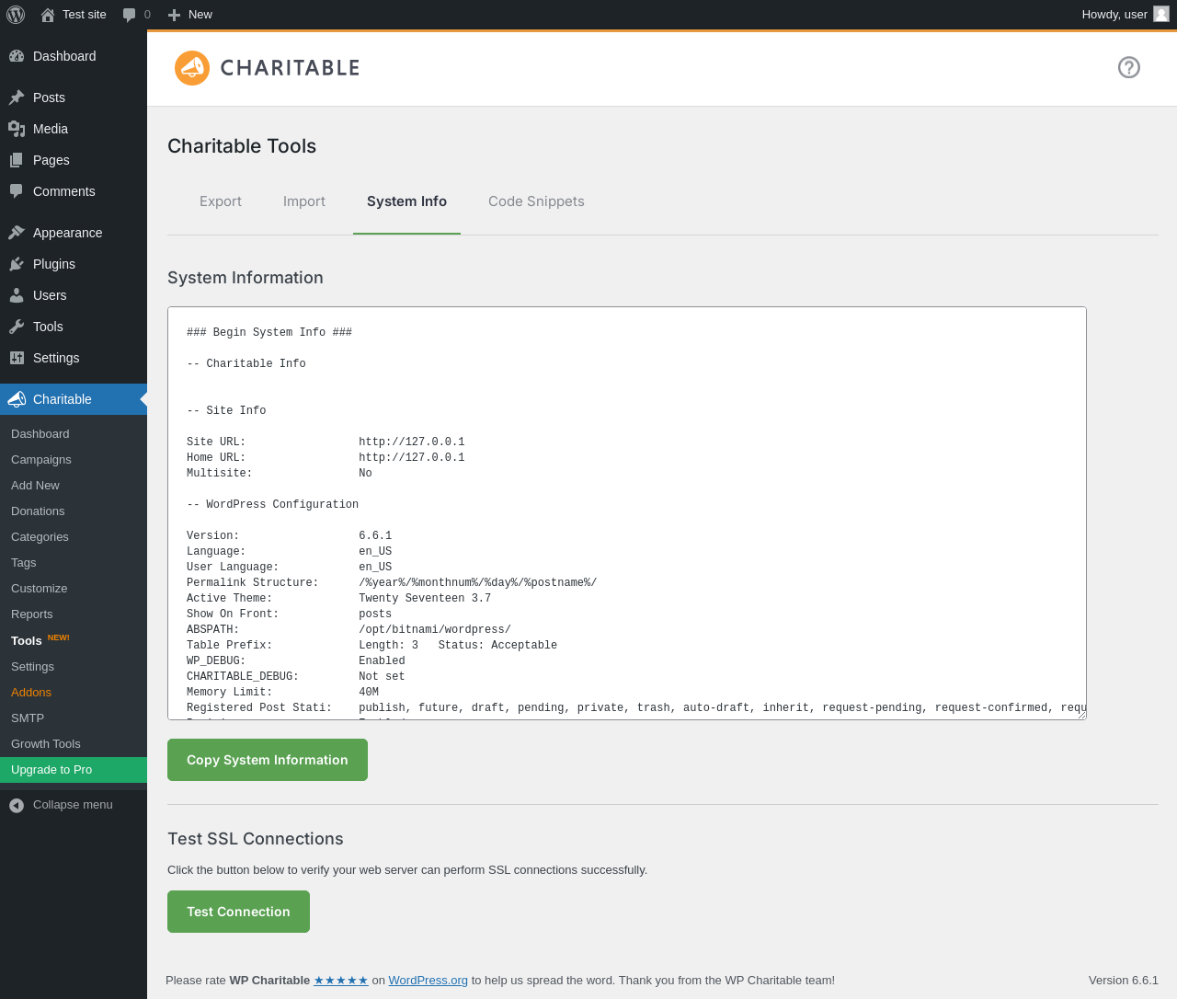The height and width of the screenshot is (999, 1177).
Task: Click the ABSPATH value /opt/bitnami/wordpress/
Action: pos(435,630)
